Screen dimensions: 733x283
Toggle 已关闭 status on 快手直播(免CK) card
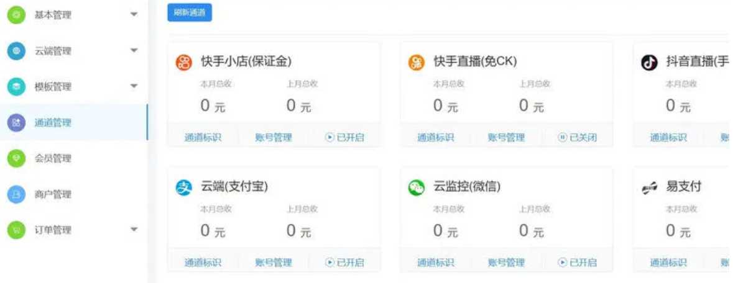coord(578,137)
